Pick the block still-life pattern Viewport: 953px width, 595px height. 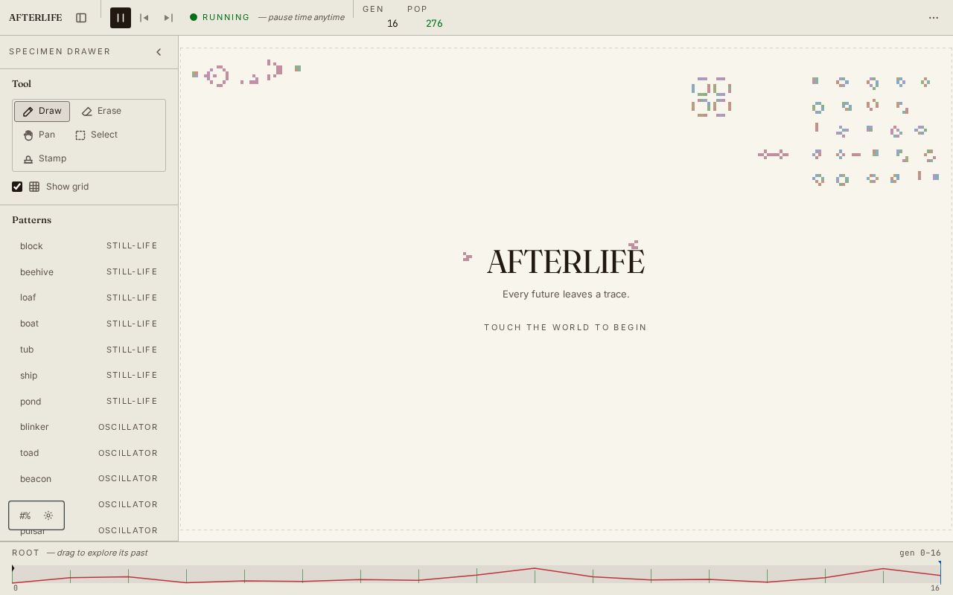click(x=89, y=246)
